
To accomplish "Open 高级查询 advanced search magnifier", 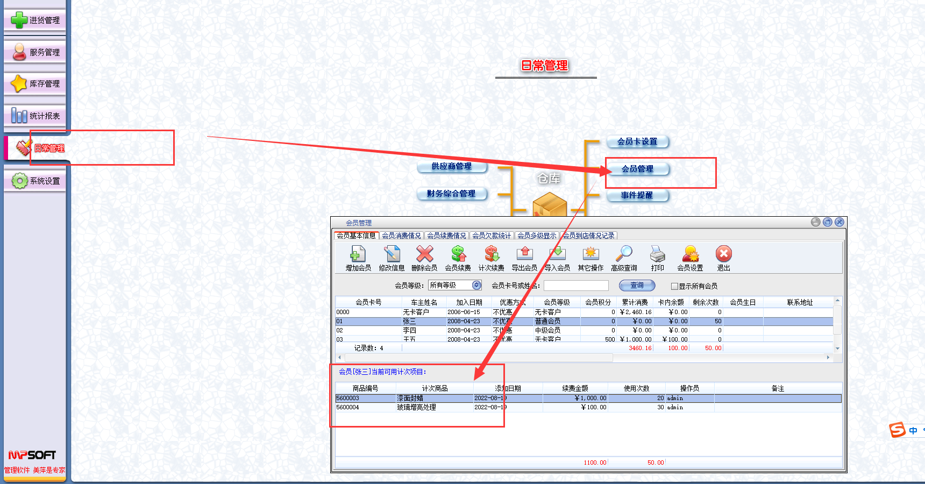I will pyautogui.click(x=624, y=254).
